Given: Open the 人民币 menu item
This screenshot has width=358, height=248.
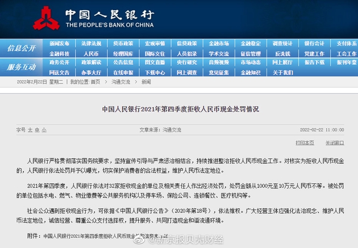Looking at the screenshot, I should [91, 54].
